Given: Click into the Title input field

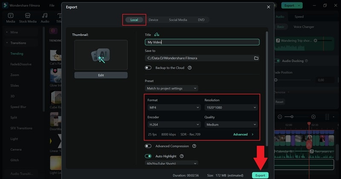Looking at the screenshot, I should [x=202, y=42].
